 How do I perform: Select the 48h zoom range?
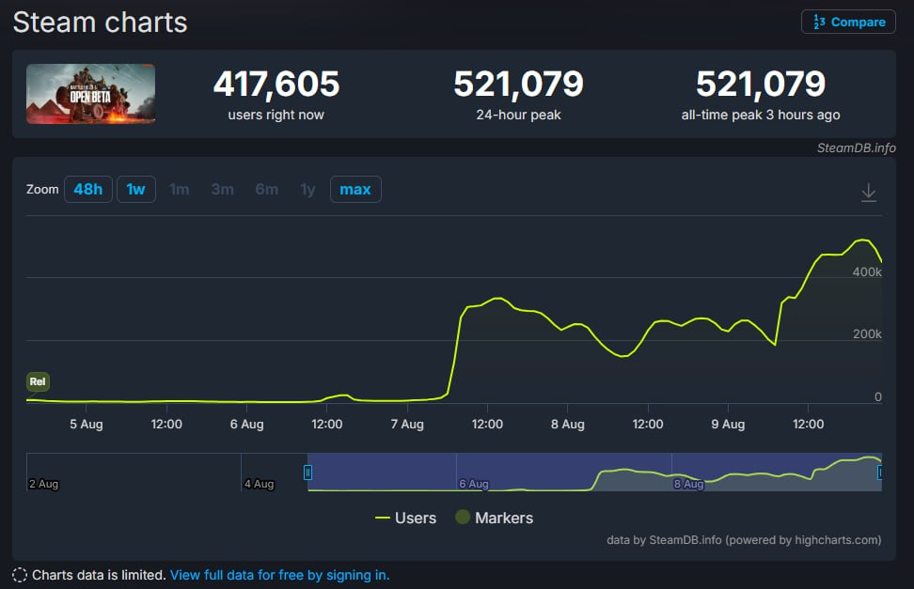[x=88, y=190]
